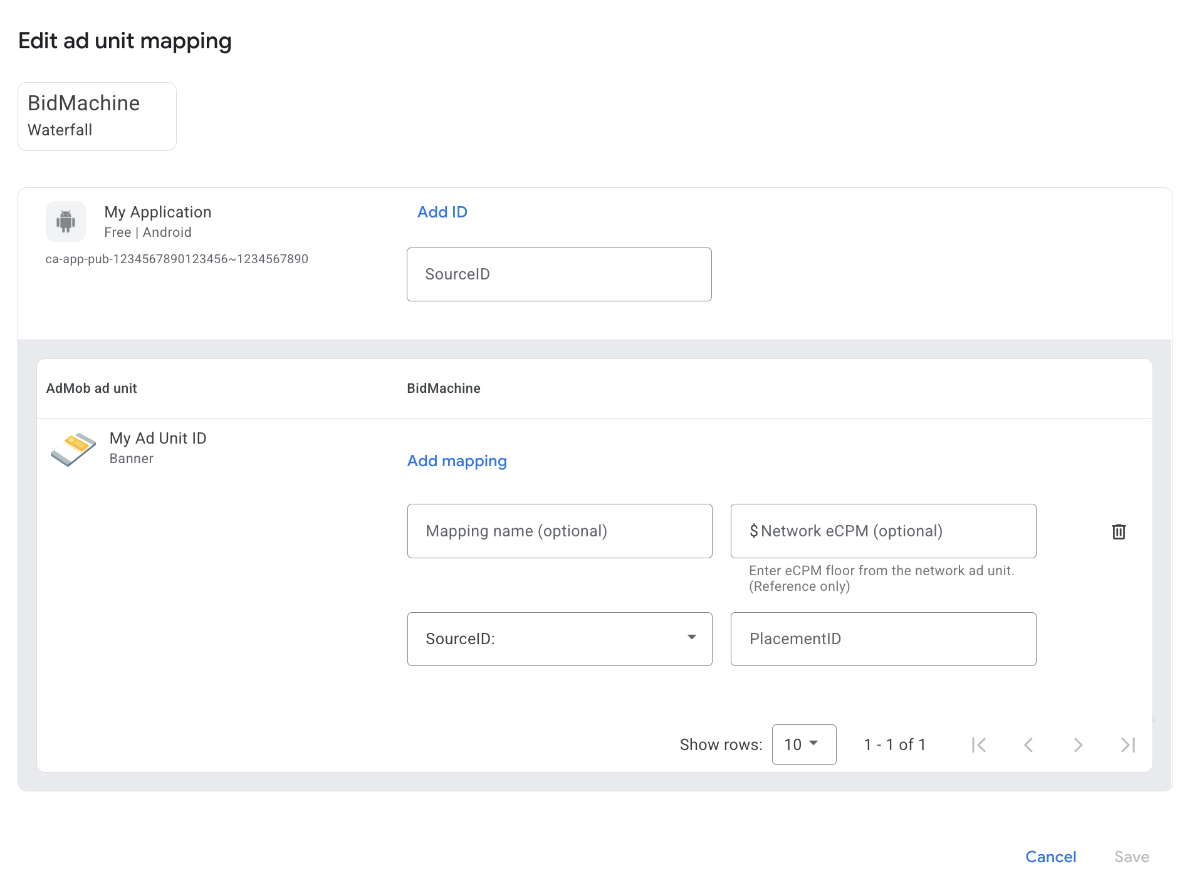Viewport: 1192px width, 896px height.
Task: Open the SourceID: dropdown in the mapping
Action: point(559,638)
